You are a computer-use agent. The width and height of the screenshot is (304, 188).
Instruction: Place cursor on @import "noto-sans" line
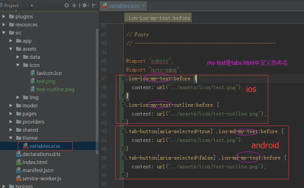153,70
